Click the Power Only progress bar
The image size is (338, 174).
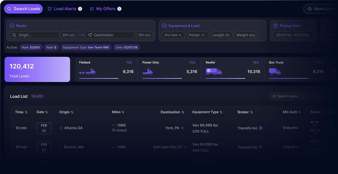coord(162,78)
